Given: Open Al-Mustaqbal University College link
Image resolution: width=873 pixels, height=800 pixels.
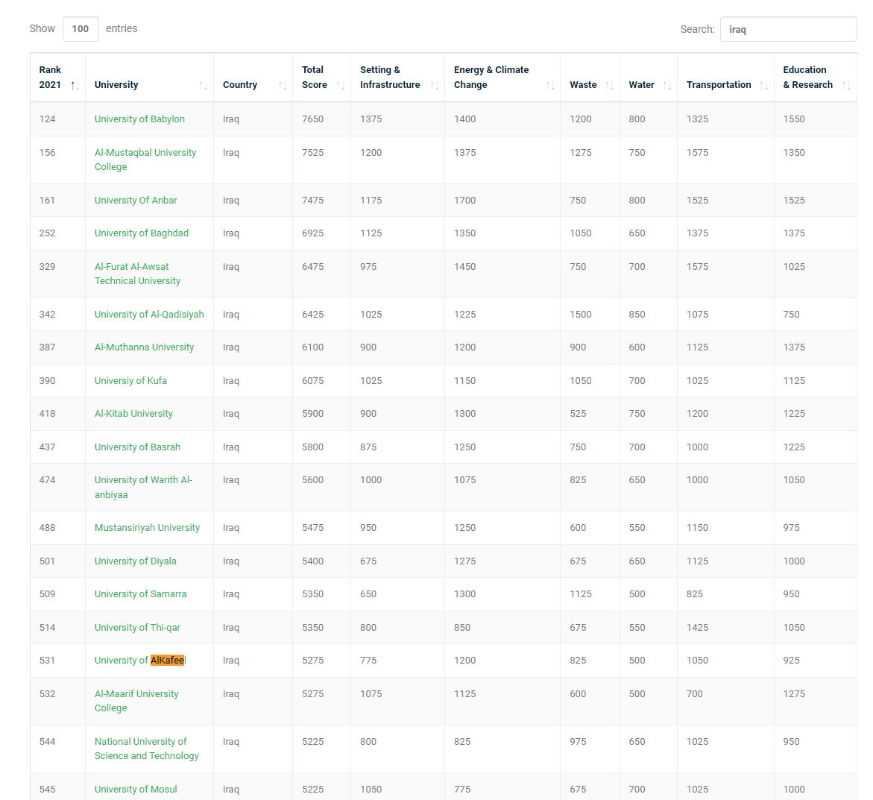Looking at the screenshot, I should (145, 160).
